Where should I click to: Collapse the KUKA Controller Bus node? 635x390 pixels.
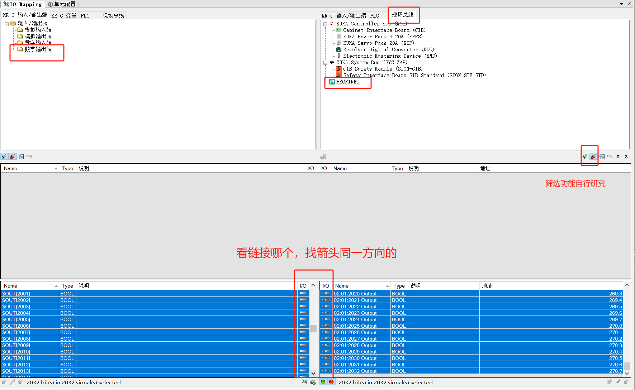tap(325, 24)
